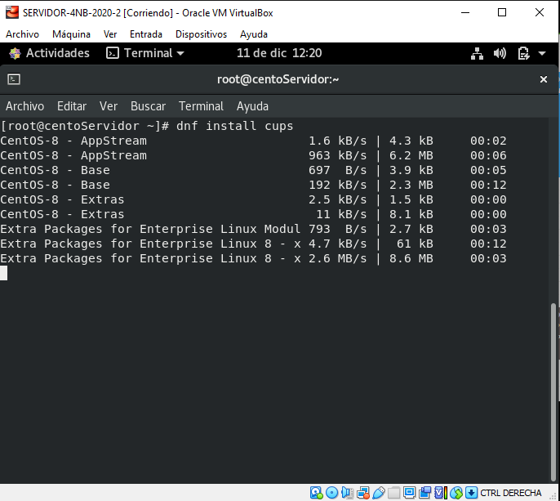Close the root@centoServidor terminal window
Image resolution: width=560 pixels, height=501 pixels.
(x=544, y=79)
